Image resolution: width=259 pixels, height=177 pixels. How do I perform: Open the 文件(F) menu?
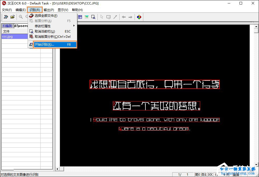pos(7,10)
